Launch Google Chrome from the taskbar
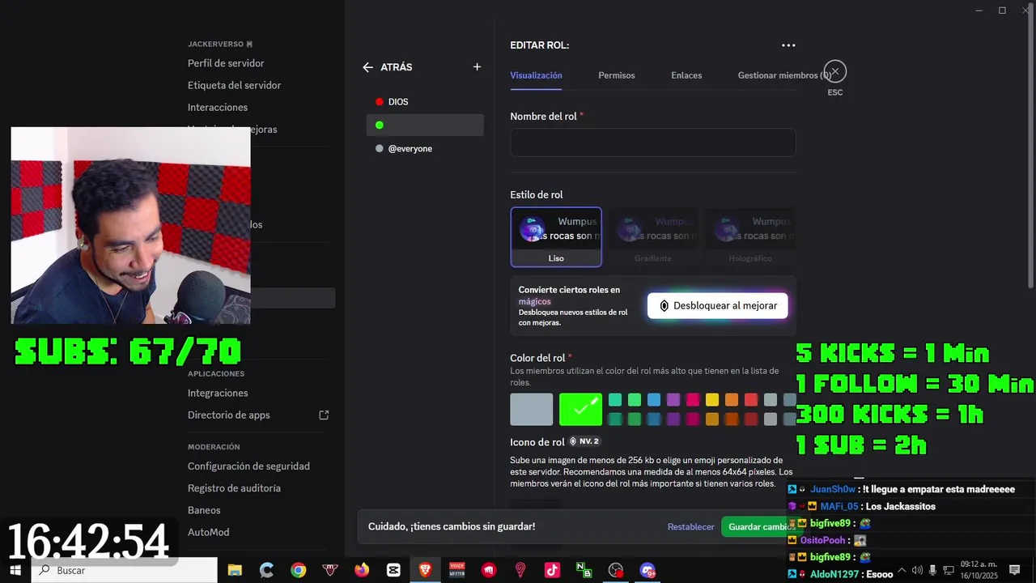This screenshot has height=583, width=1036. tap(299, 570)
